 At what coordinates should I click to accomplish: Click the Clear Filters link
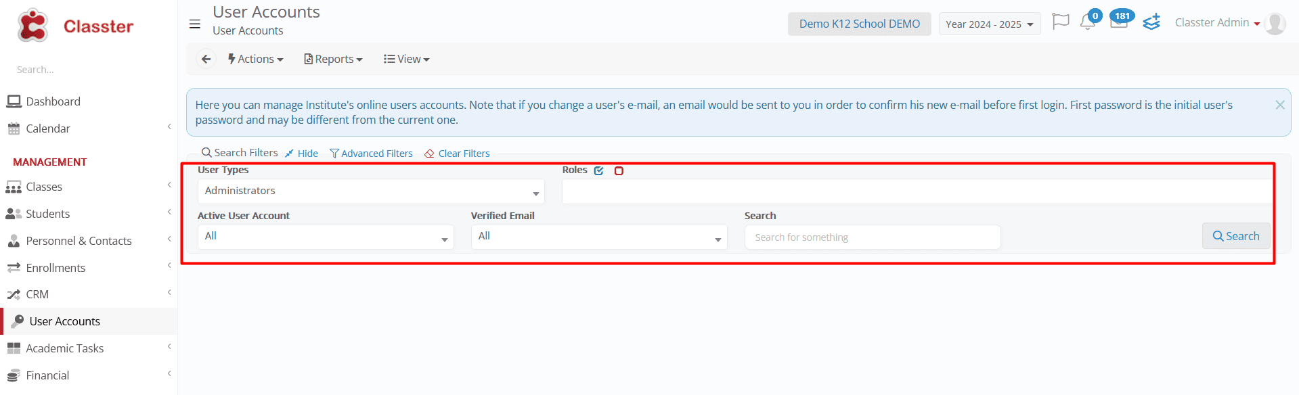point(458,154)
